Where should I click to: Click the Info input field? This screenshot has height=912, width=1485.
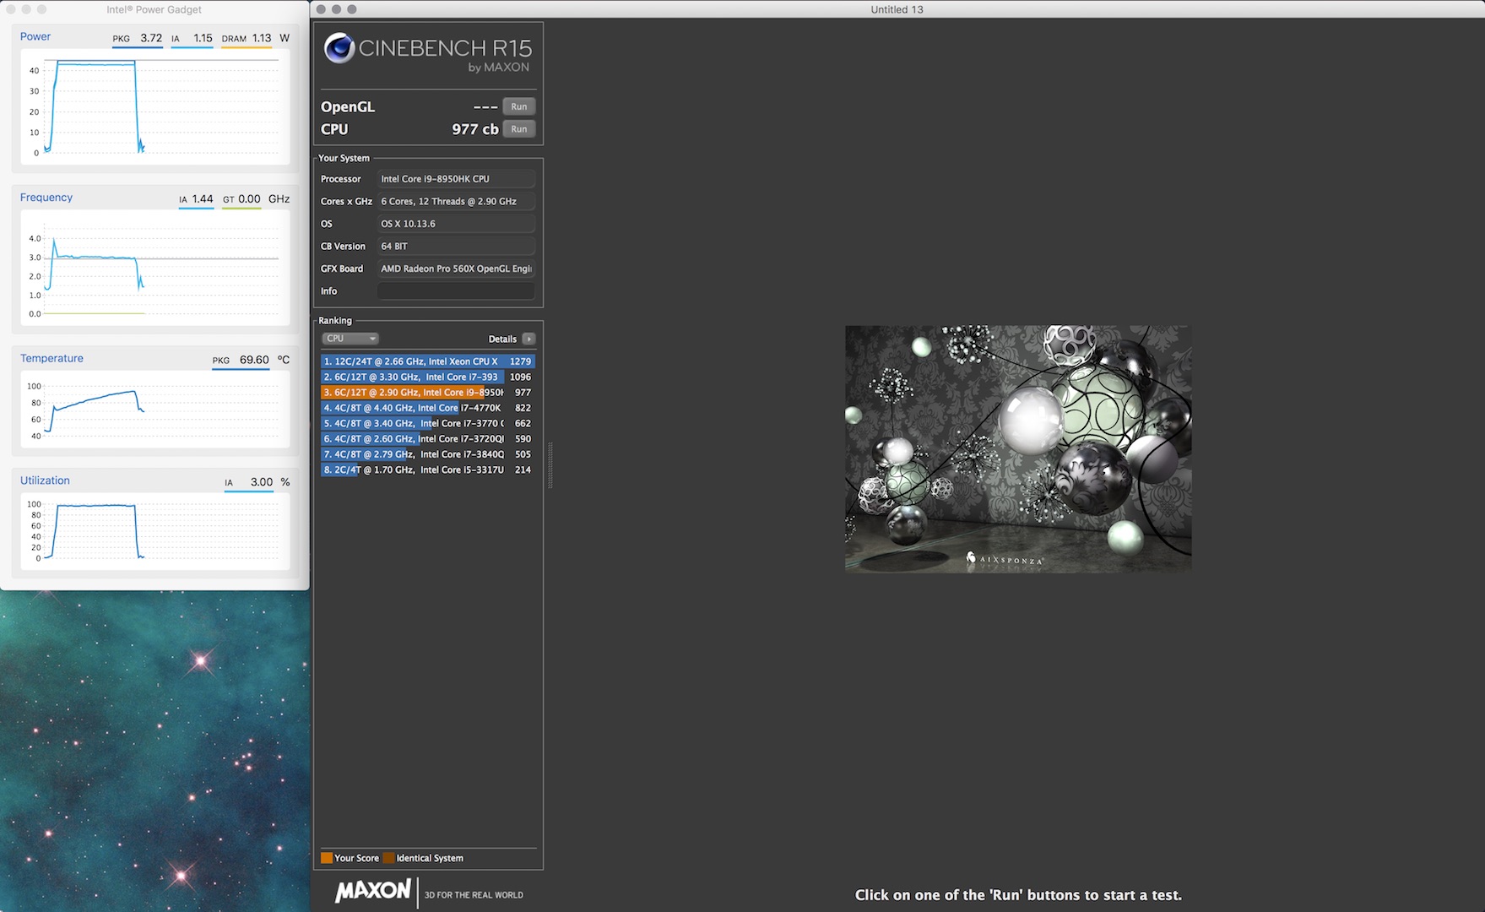[x=456, y=291]
